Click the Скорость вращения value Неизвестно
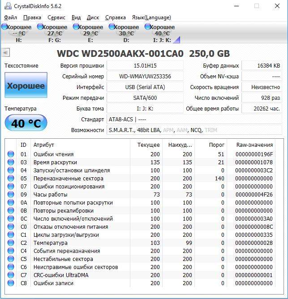 click(x=262, y=87)
